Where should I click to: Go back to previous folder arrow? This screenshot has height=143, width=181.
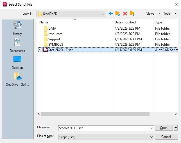click(x=111, y=14)
